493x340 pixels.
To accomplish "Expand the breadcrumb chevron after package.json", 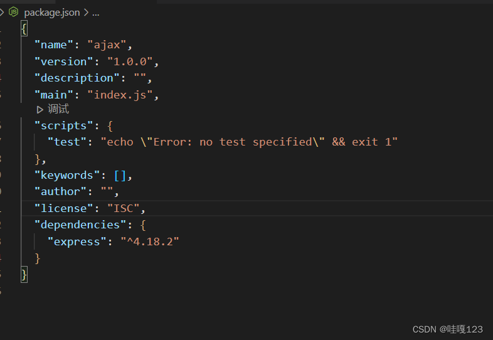I will click(x=86, y=13).
